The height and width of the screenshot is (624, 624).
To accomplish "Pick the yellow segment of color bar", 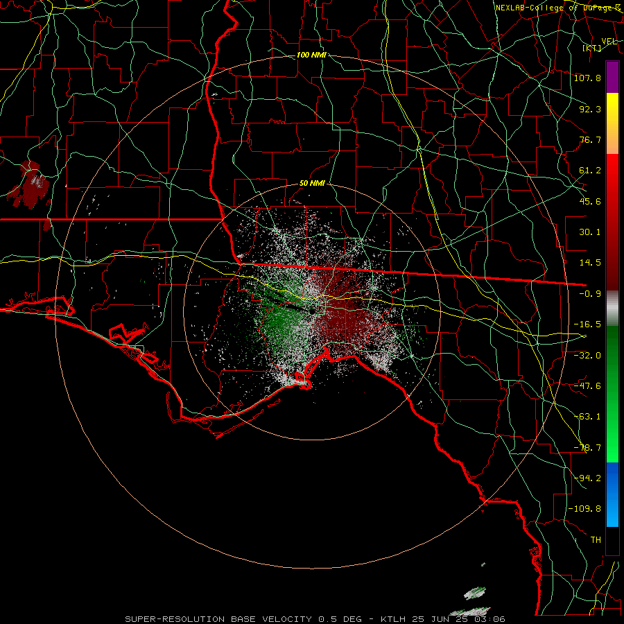I will [612, 104].
